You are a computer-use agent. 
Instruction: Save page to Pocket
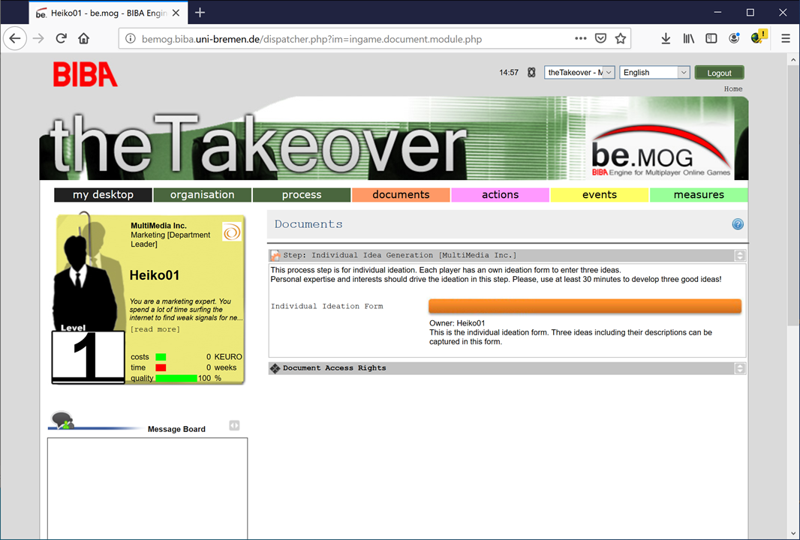(x=600, y=39)
